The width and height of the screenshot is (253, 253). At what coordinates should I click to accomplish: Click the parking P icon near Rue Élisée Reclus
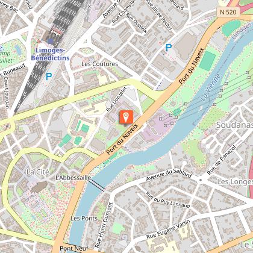[169, 48]
